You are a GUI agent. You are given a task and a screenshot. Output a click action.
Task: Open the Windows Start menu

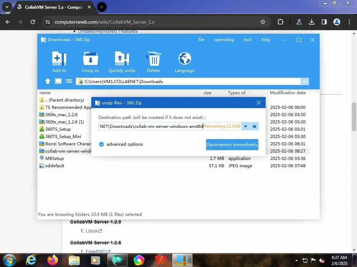pos(9,260)
